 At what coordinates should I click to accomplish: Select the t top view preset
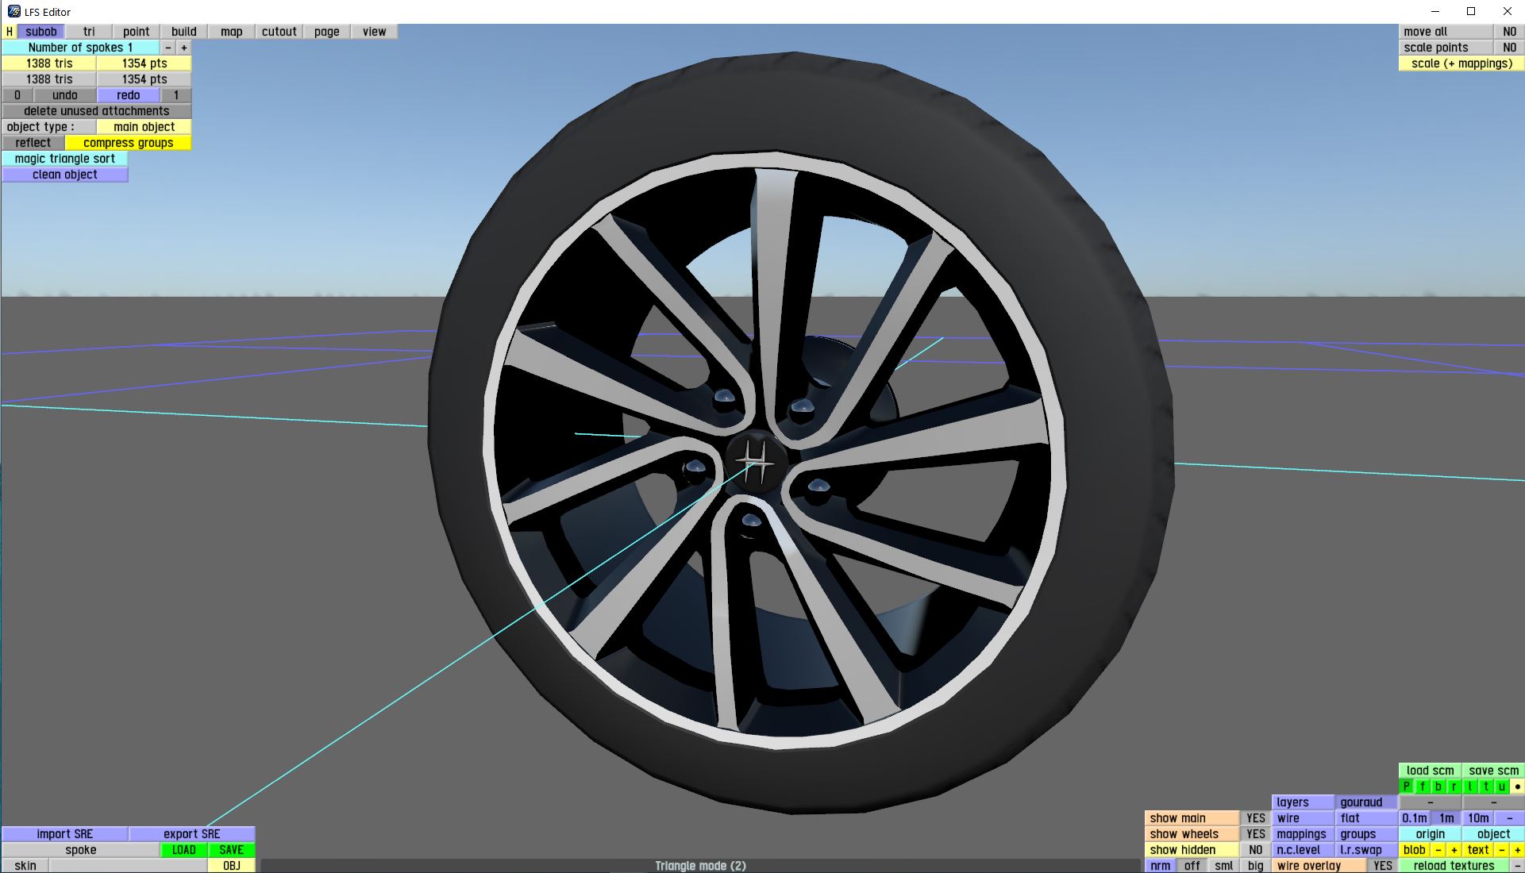[x=1485, y=786]
